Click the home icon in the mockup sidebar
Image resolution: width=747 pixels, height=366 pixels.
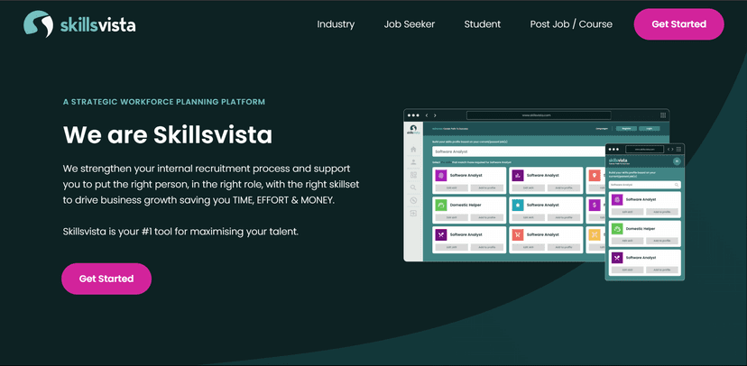[413, 149]
